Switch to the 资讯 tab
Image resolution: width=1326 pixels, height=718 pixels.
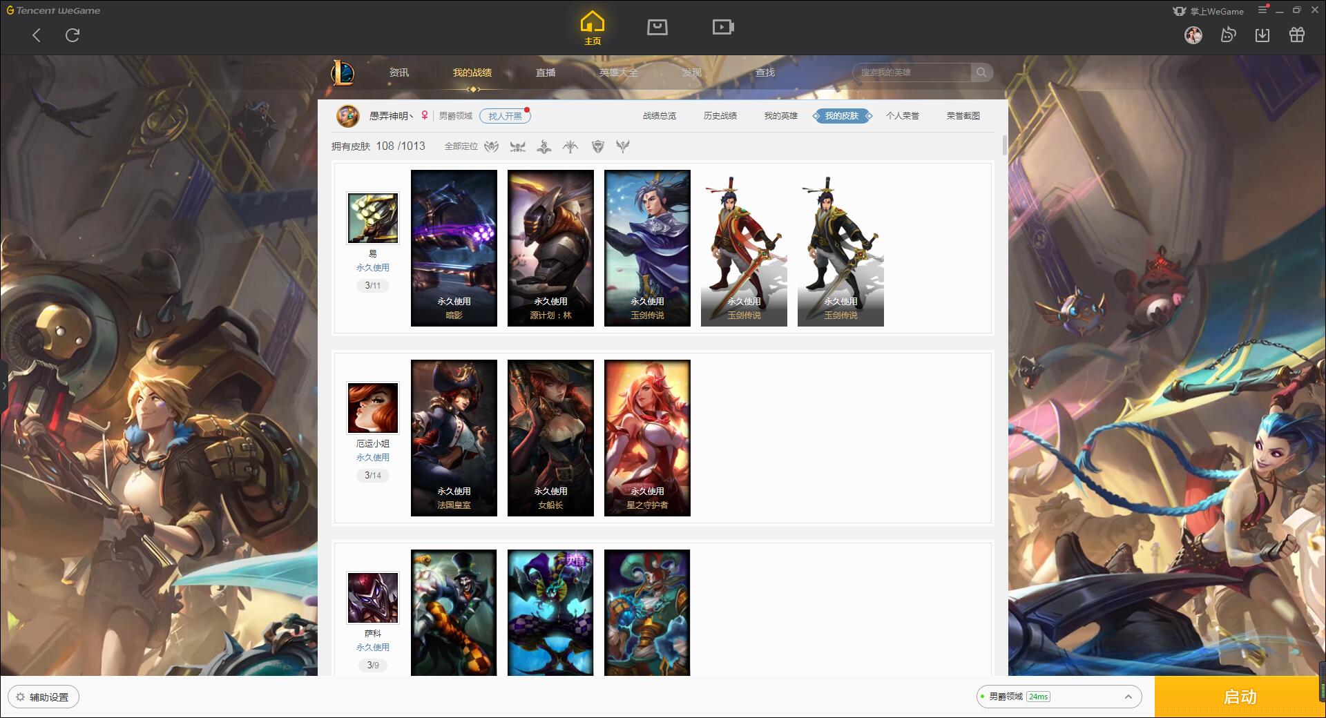pos(398,72)
